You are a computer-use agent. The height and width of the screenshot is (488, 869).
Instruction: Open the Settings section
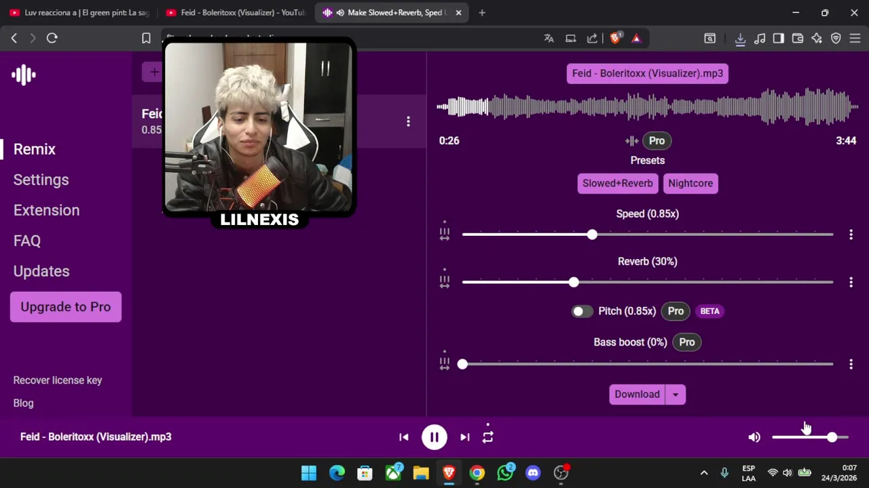(x=41, y=180)
